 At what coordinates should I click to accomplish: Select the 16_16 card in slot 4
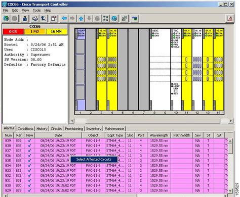pyautogui.click(x=112, y=70)
